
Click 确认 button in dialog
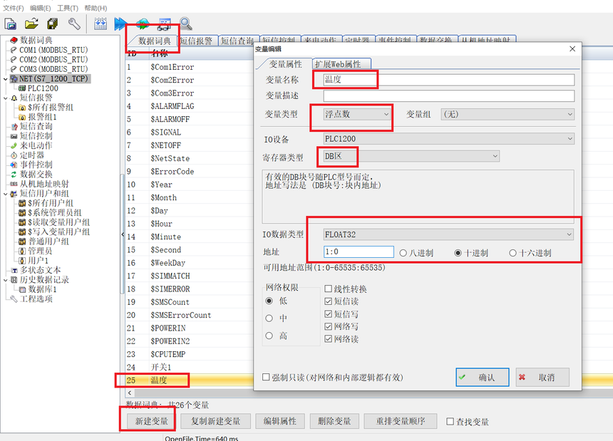pos(483,378)
